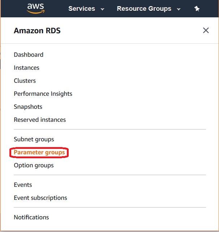Show the Events page
Viewport: 219px width, 232px height.
tap(23, 185)
